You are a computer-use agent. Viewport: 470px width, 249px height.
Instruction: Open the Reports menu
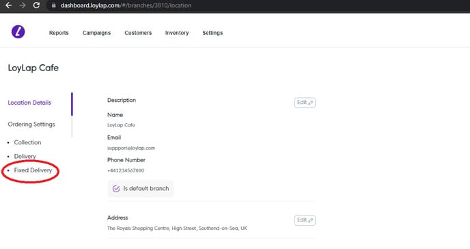point(59,33)
